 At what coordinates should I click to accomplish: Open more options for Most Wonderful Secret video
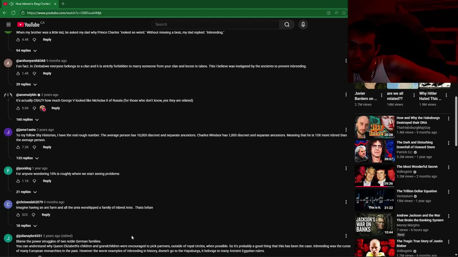coord(449,167)
